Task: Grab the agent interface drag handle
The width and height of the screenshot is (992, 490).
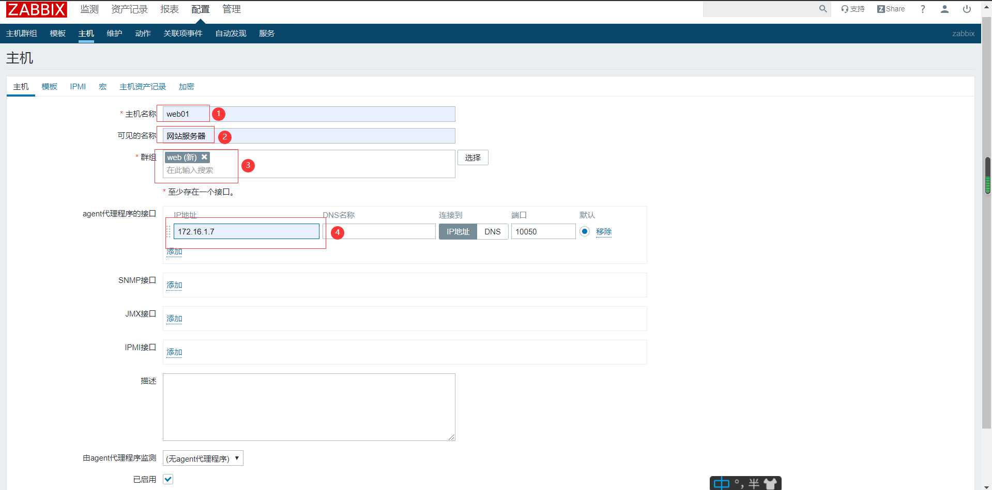Action: click(168, 231)
